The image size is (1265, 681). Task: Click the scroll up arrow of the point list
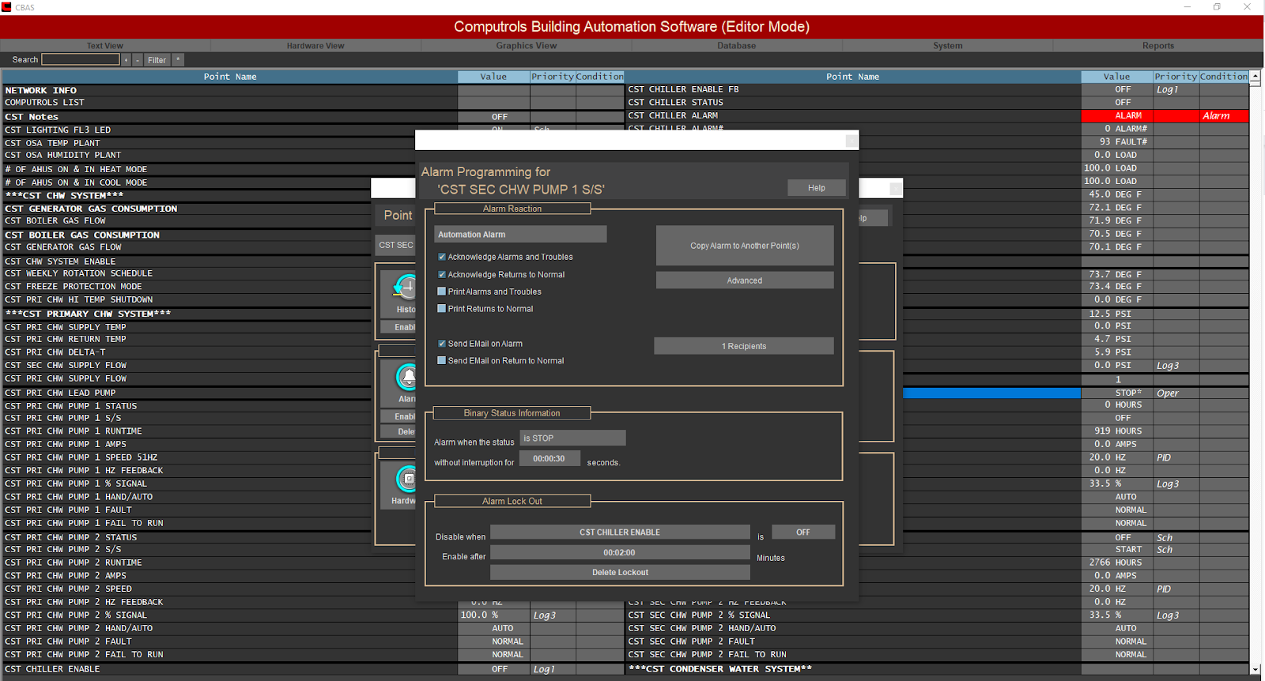click(1256, 77)
